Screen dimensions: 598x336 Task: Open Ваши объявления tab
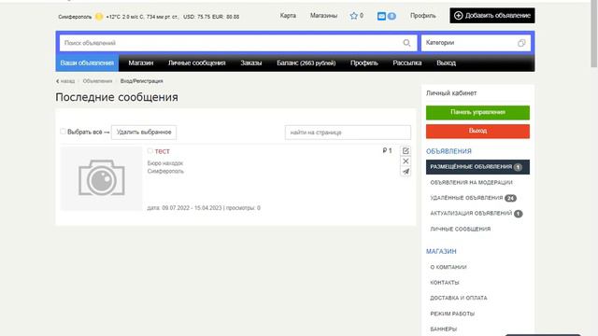87,63
